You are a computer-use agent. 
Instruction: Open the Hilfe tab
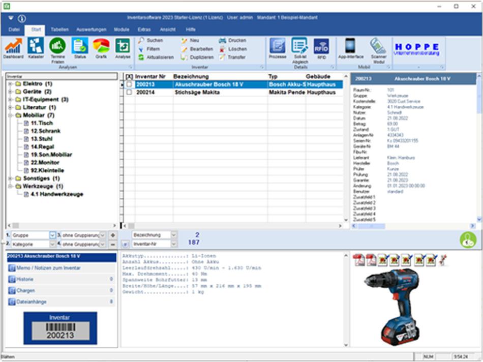[190, 29]
